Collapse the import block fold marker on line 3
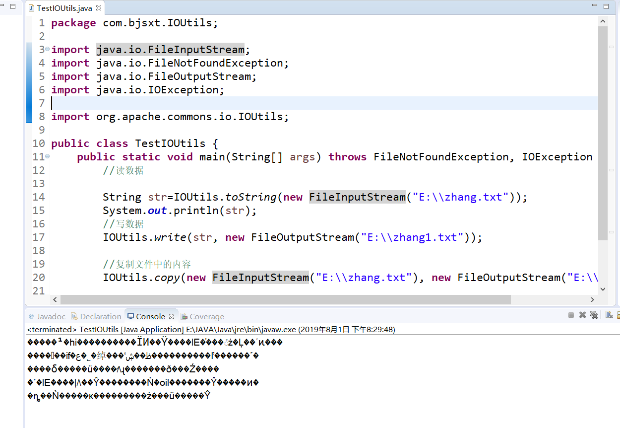Image resolution: width=620 pixels, height=428 pixels. point(47,49)
